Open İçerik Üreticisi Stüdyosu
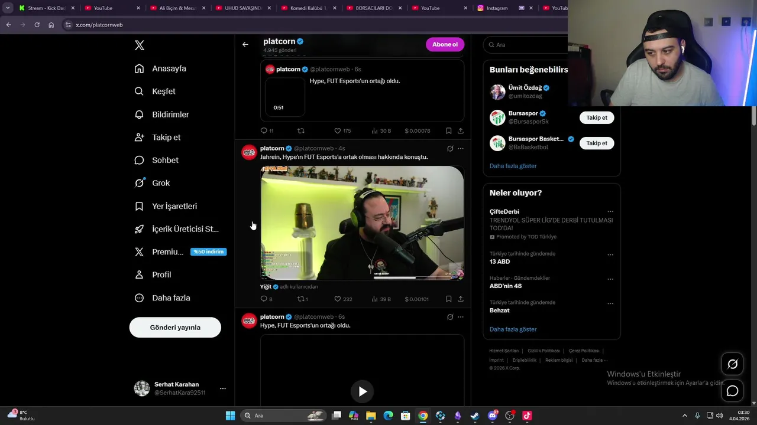This screenshot has width=757, height=425. coord(177,229)
